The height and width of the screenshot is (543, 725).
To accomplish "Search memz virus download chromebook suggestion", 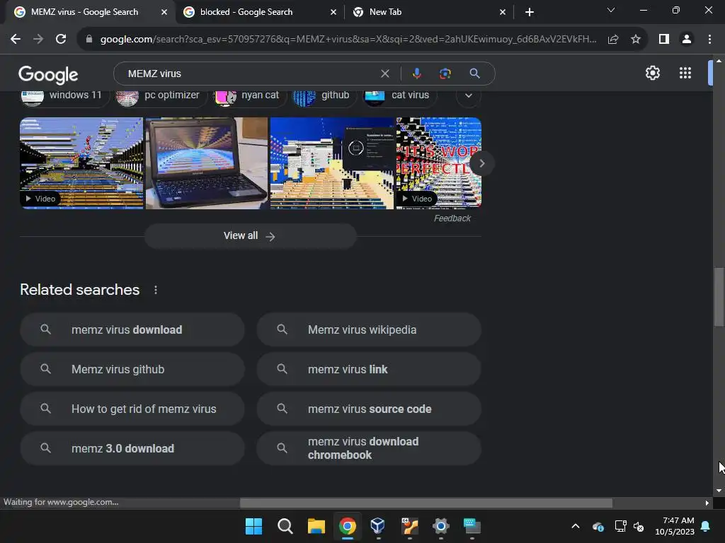I will click(x=369, y=448).
